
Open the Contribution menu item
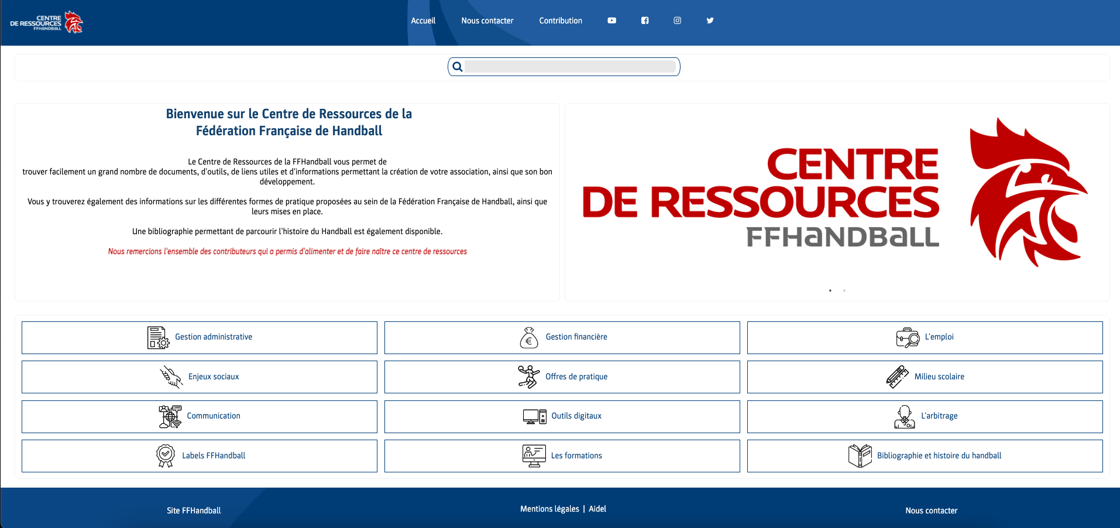coord(561,20)
